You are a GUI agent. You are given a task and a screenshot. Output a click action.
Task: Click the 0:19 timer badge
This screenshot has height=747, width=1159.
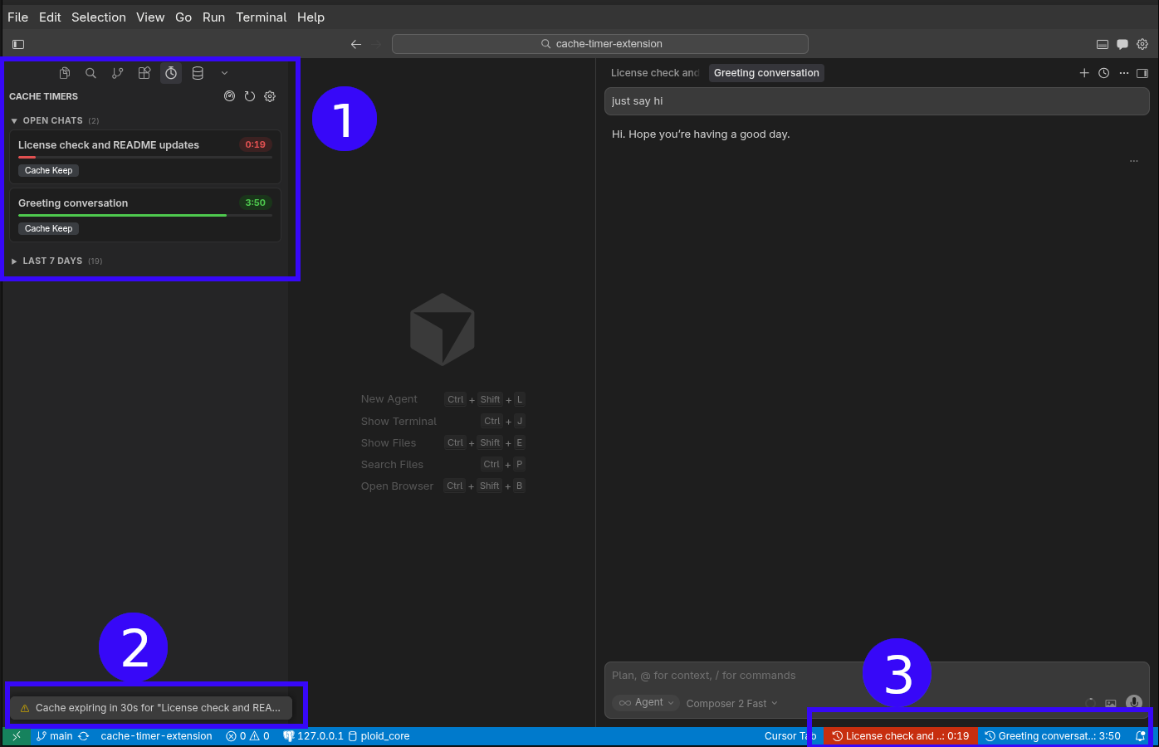[256, 144]
